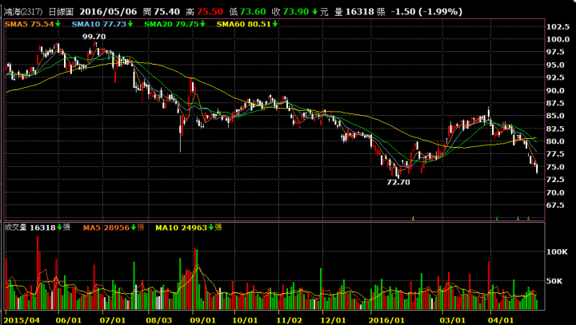Click the 06/01 date axis label
The height and width of the screenshot is (325, 576).
pos(68,320)
